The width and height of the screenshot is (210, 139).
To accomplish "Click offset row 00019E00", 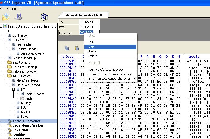I will [68, 119].
